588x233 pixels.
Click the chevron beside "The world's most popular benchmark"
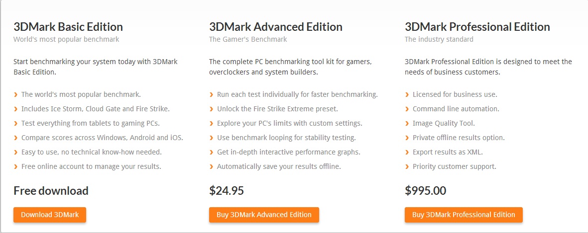click(x=16, y=94)
